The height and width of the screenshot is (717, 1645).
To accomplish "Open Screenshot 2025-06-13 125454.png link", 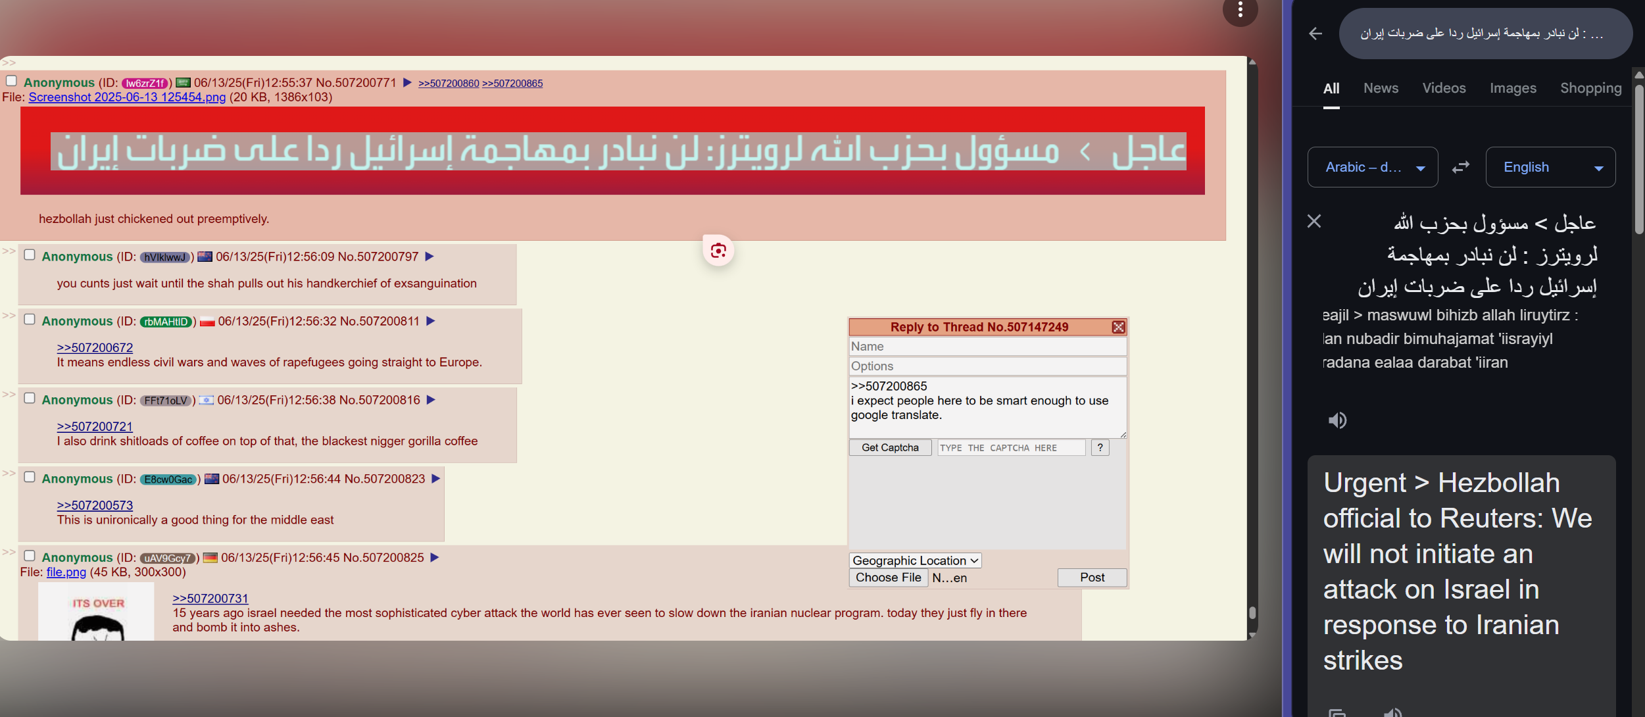I will pyautogui.click(x=127, y=97).
